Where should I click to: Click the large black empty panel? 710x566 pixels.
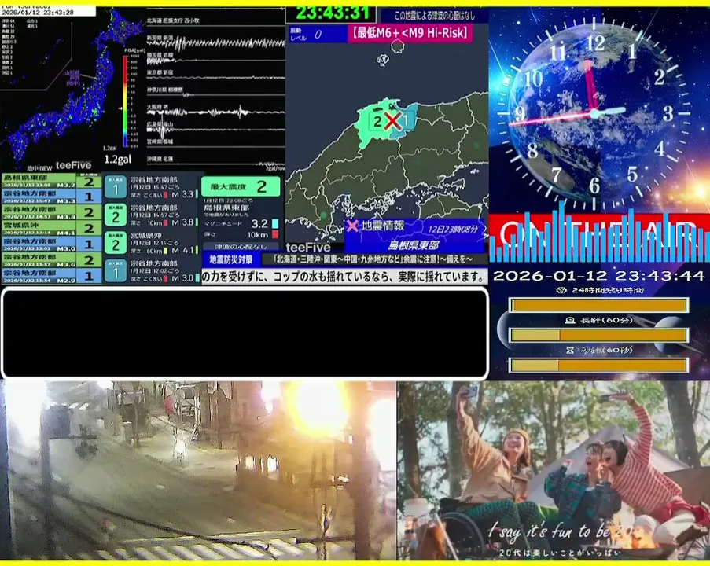(245, 333)
